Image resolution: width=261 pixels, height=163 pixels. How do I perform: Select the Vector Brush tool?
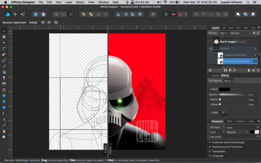click(4, 66)
